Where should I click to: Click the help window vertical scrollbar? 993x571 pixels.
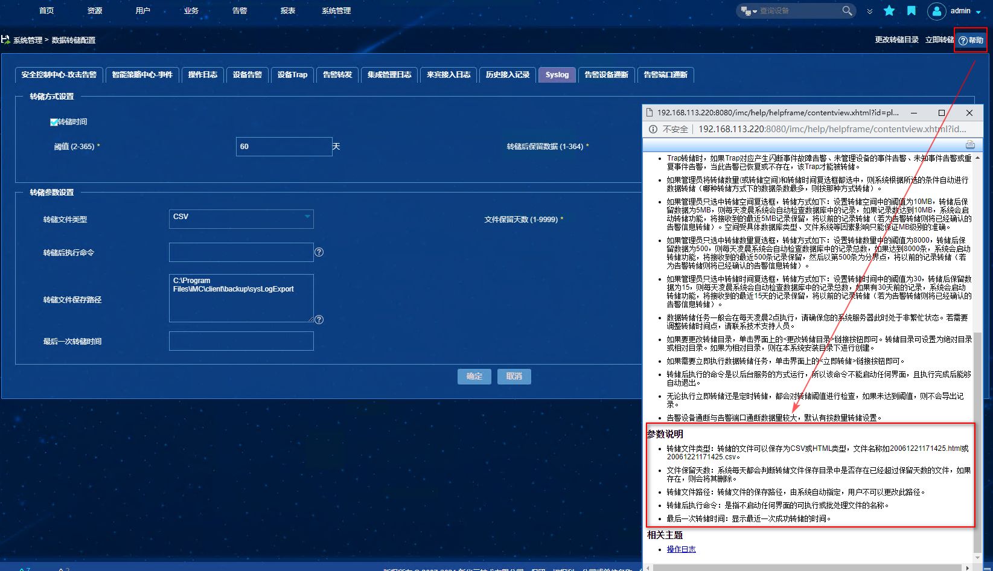point(978,442)
